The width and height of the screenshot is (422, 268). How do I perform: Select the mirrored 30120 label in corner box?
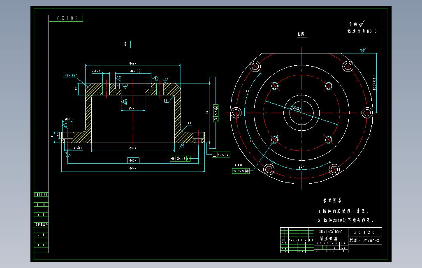(67, 18)
